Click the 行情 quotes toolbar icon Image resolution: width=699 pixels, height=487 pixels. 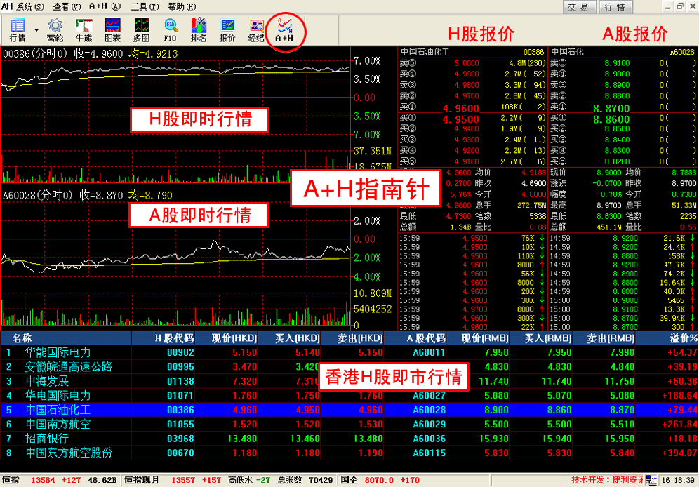(17, 30)
